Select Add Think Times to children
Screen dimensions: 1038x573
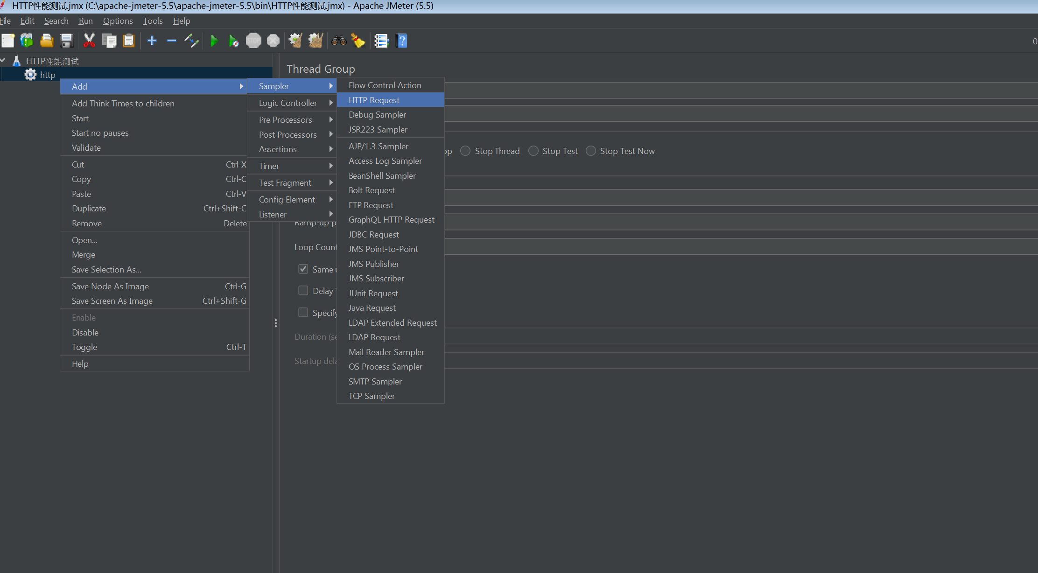tap(154, 103)
